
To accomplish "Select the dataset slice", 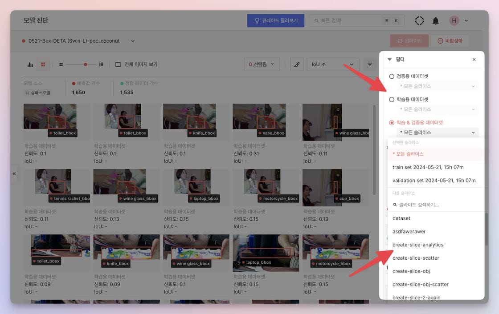I will tap(435, 218).
